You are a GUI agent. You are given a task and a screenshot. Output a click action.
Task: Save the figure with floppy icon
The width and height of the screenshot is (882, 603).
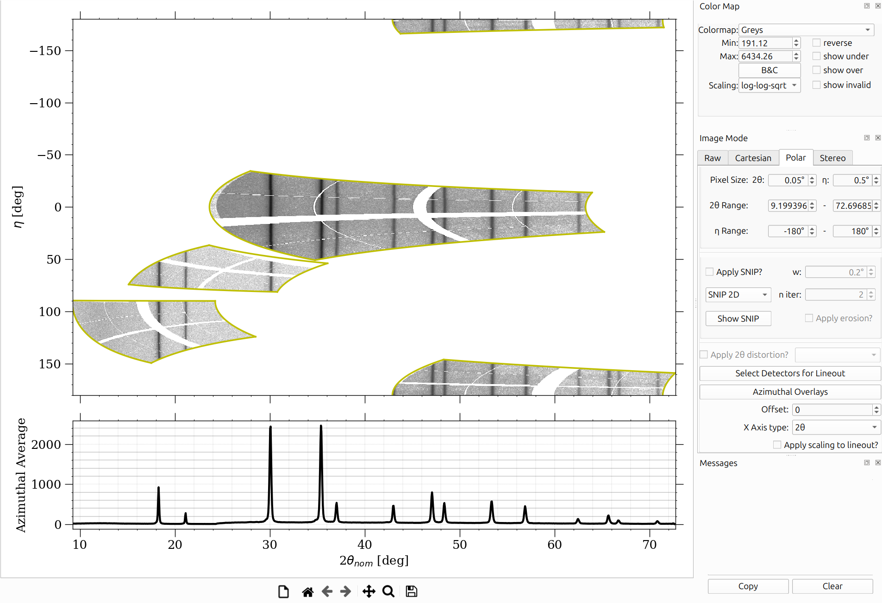click(x=412, y=591)
